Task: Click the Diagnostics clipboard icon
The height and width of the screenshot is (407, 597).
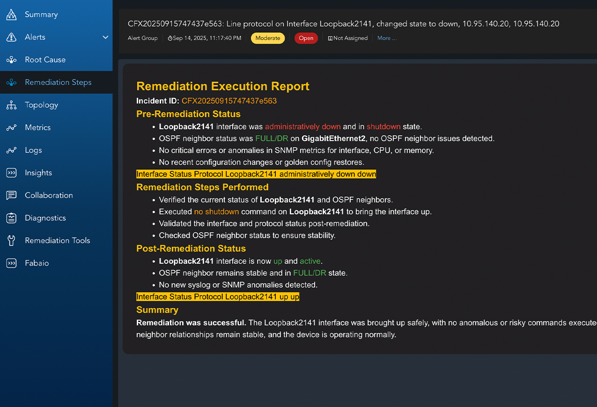Action: click(x=11, y=218)
